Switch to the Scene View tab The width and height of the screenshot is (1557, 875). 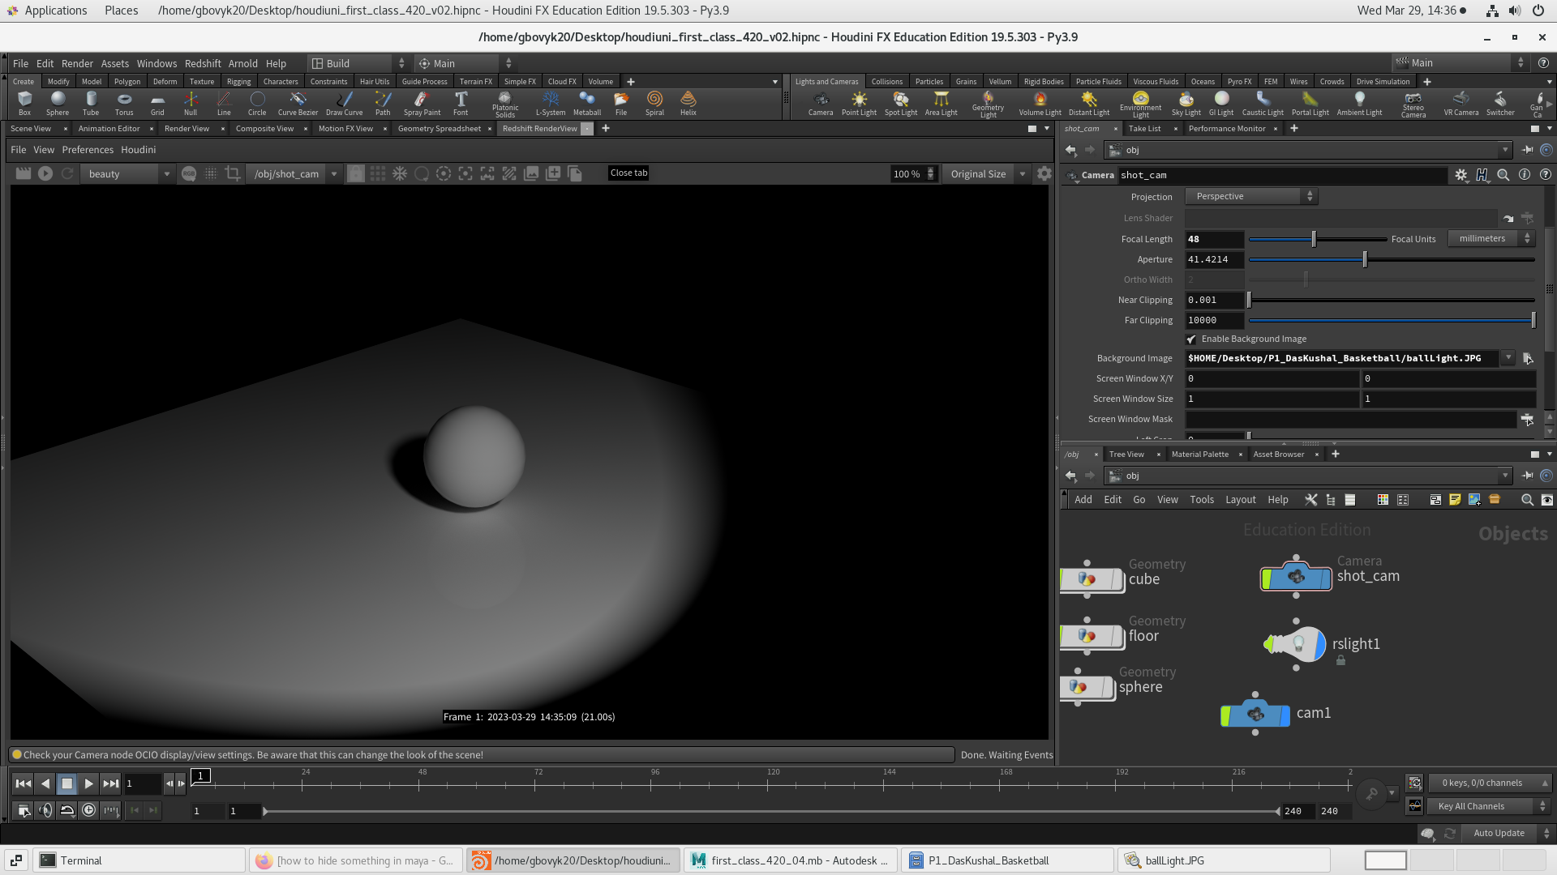[x=31, y=129]
